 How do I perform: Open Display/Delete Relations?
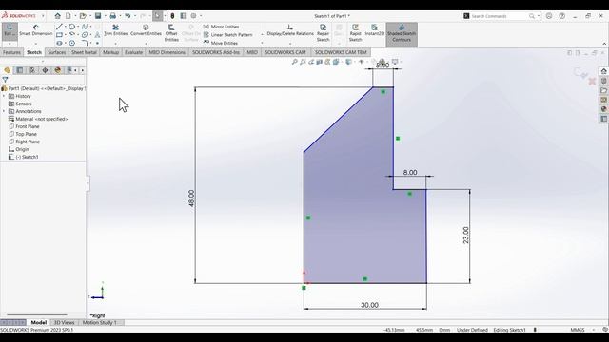290,30
